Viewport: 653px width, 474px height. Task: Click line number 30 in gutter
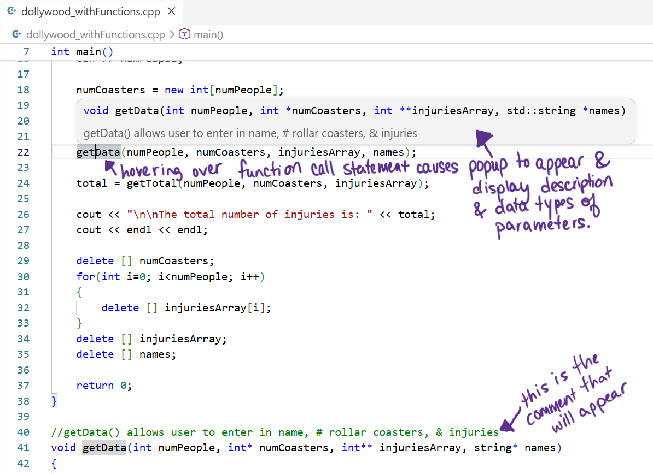point(24,277)
